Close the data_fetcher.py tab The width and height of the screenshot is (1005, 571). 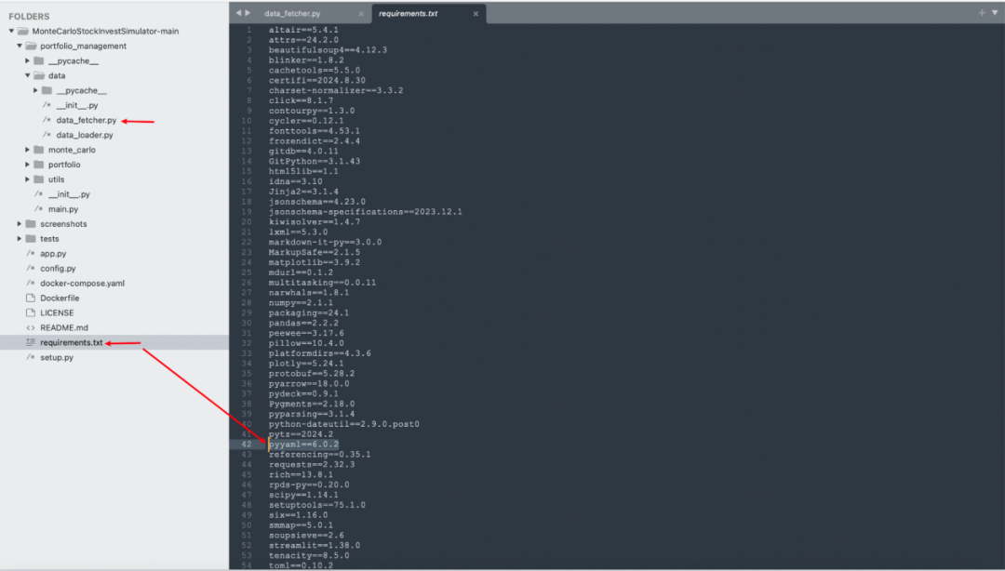coord(359,14)
